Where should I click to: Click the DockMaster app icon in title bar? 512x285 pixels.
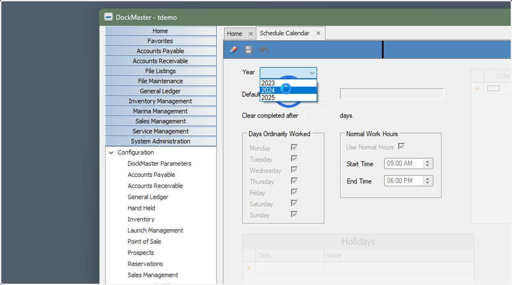click(108, 17)
